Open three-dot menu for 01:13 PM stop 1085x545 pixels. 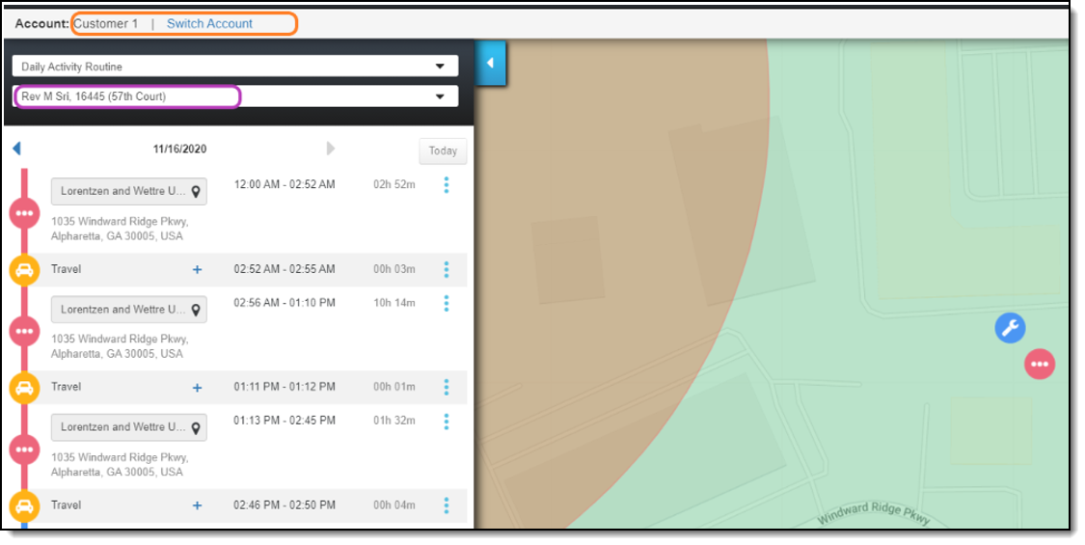click(446, 422)
